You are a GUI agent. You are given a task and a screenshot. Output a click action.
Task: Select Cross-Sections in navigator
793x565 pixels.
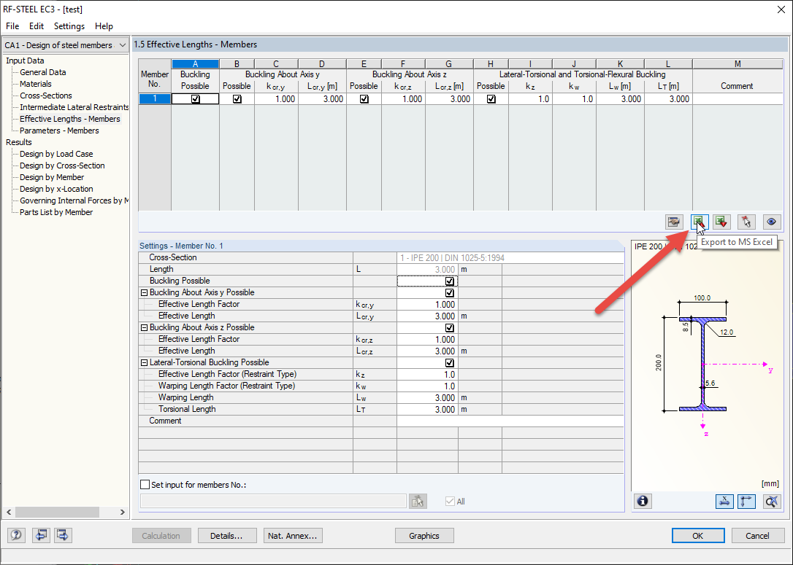(46, 96)
